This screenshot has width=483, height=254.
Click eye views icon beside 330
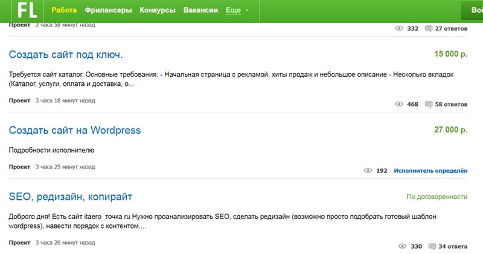pos(403,246)
